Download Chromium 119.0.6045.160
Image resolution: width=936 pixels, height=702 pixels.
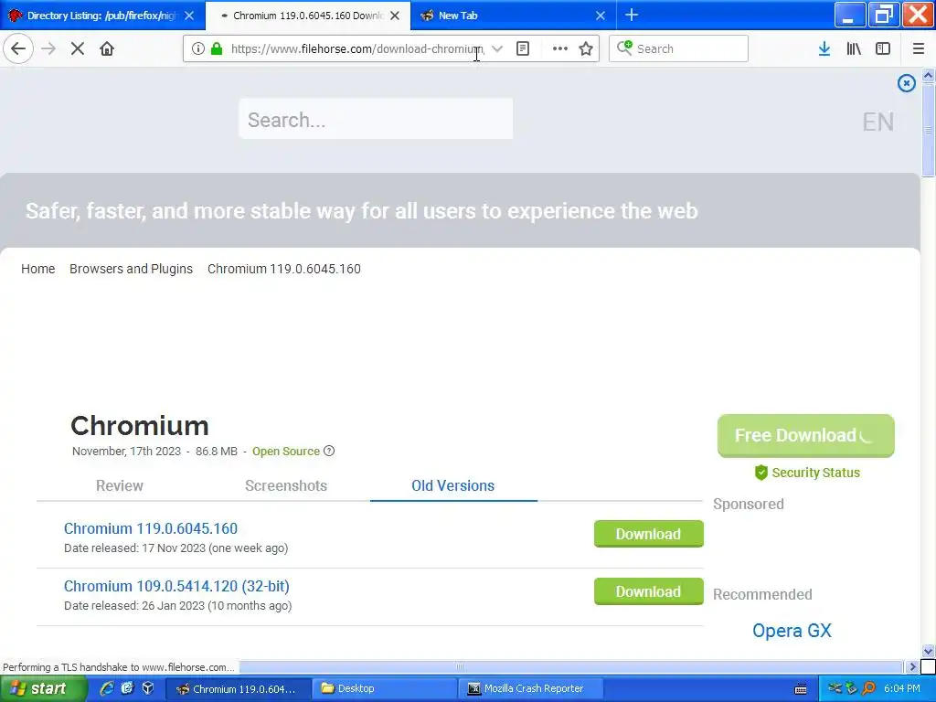pos(648,534)
